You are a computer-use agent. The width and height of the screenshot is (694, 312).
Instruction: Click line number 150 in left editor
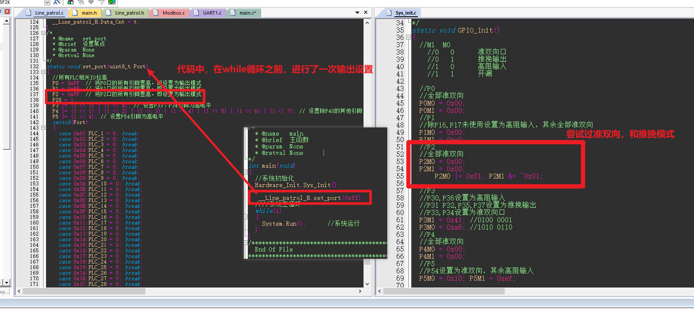(34, 167)
